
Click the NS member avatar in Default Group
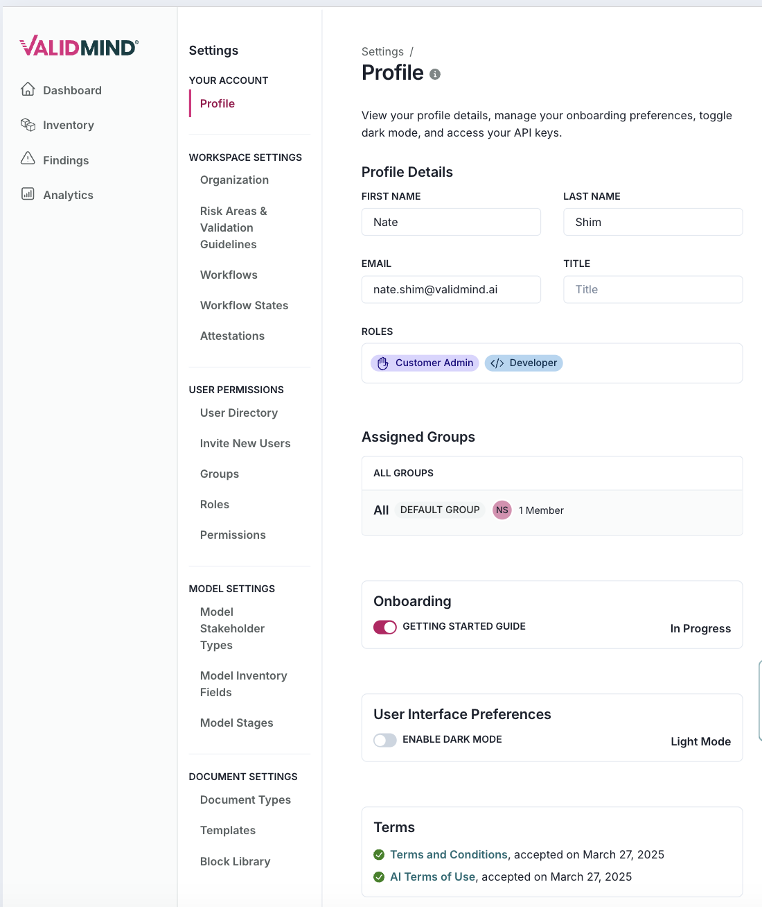(502, 510)
